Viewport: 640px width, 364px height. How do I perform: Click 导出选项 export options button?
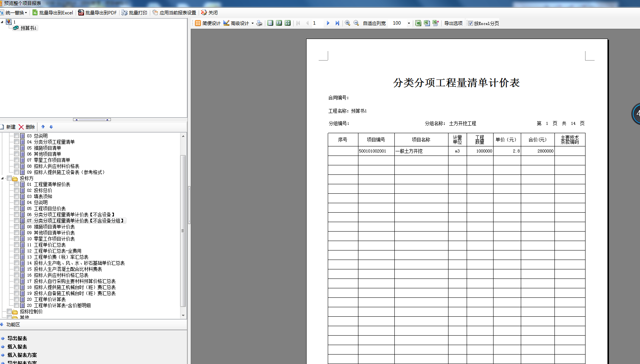[453, 23]
